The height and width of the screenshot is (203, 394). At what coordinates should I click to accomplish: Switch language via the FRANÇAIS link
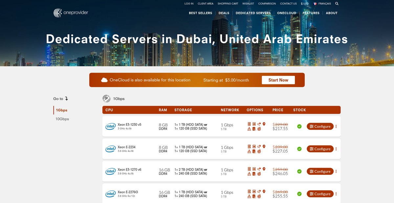(x=325, y=4)
